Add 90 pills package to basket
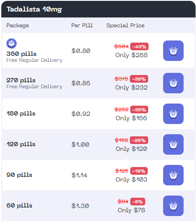196x222 pixels. [x=173, y=175]
